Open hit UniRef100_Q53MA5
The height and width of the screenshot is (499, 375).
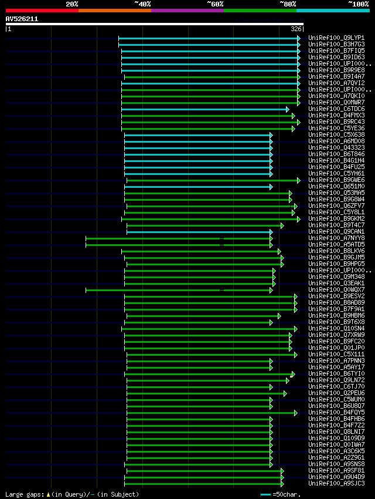pyautogui.click(x=336, y=193)
